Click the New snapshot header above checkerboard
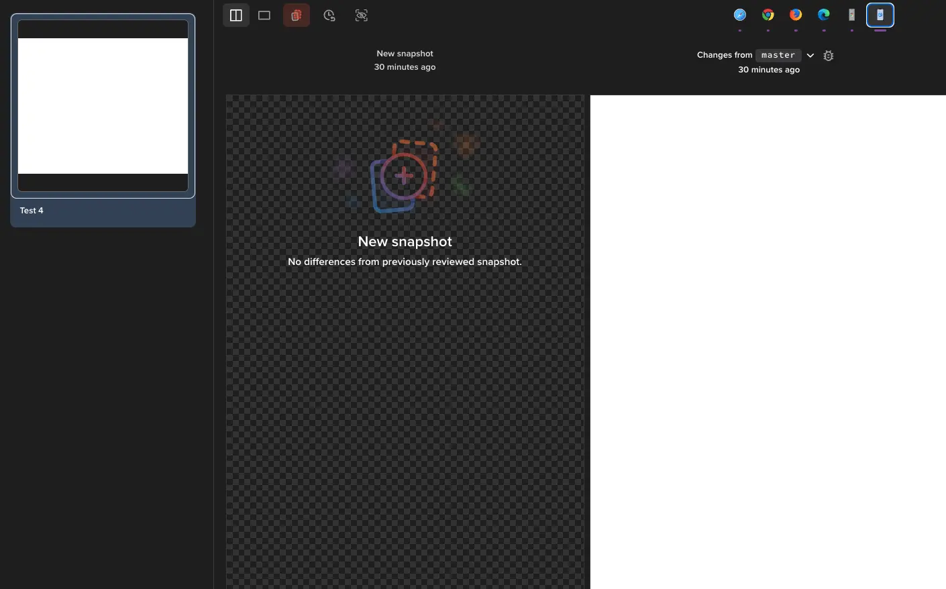Screen dimensions: 946x589 (405, 54)
